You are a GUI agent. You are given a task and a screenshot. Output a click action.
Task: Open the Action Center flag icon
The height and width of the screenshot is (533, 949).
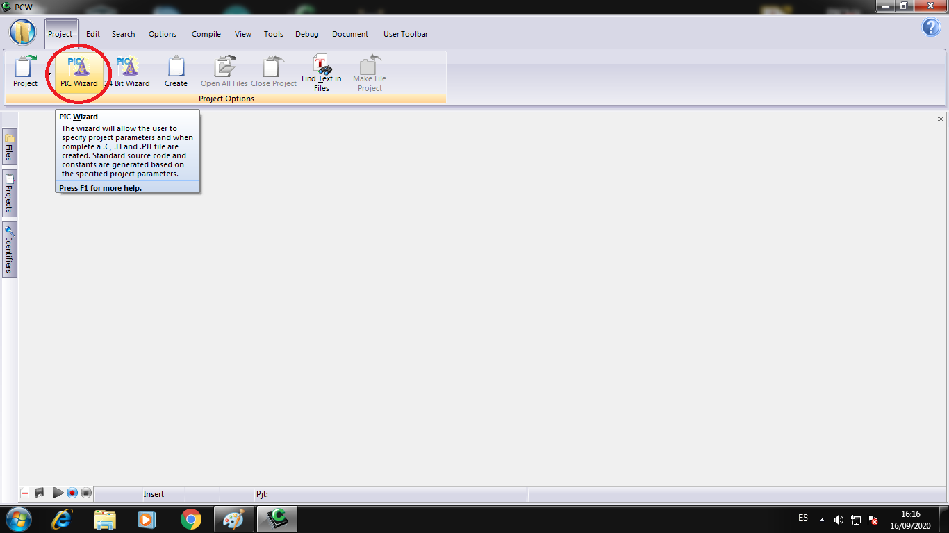873,519
